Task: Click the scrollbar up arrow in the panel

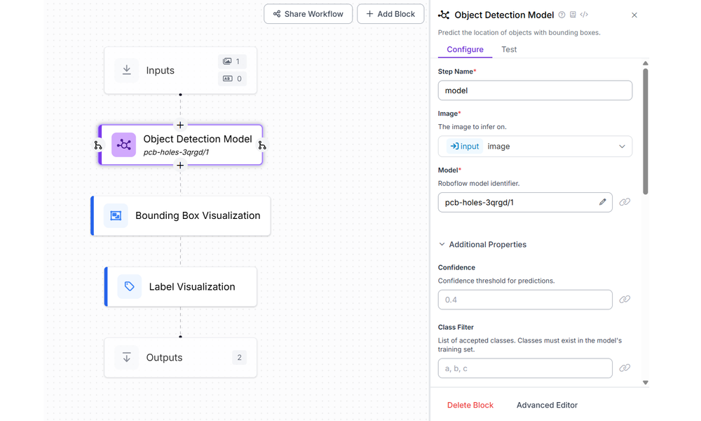Action: tap(646, 62)
